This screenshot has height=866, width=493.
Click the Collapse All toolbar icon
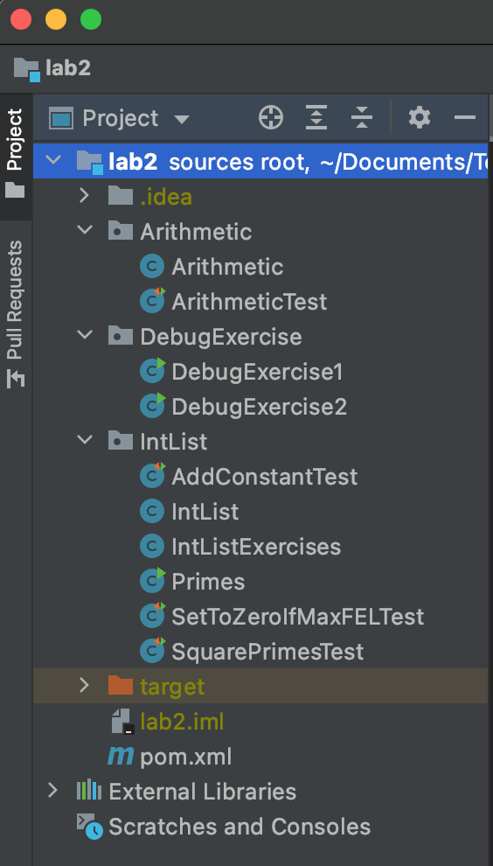click(x=362, y=118)
